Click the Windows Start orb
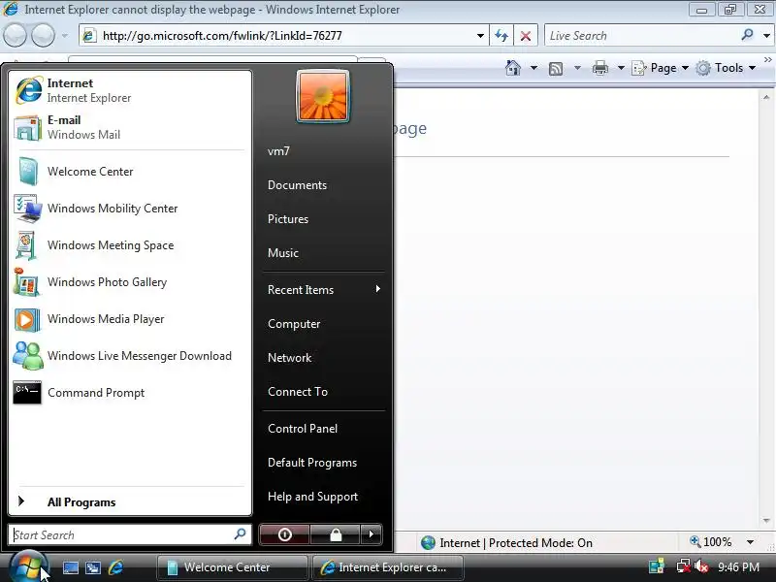Image resolution: width=776 pixels, height=582 pixels. (x=28, y=566)
